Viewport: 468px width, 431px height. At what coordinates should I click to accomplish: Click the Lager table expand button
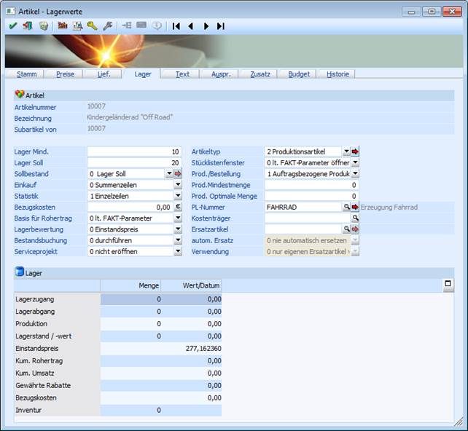pyautogui.click(x=448, y=286)
